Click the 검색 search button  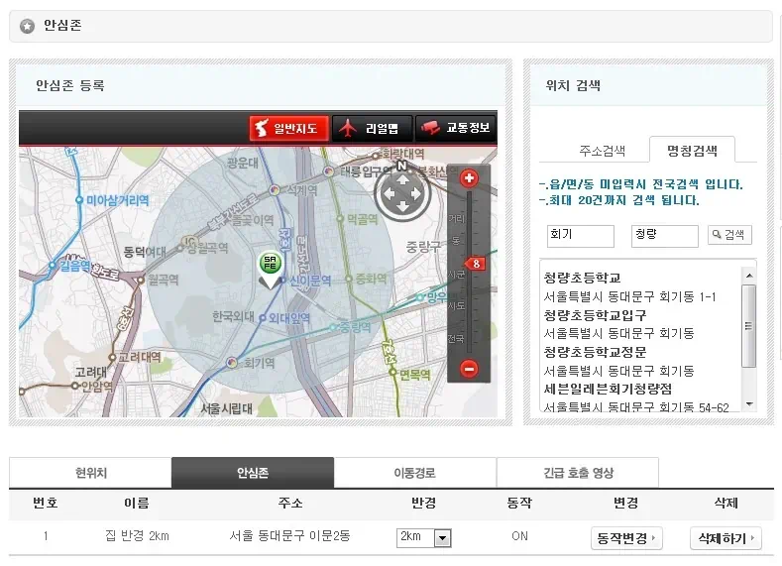click(729, 234)
